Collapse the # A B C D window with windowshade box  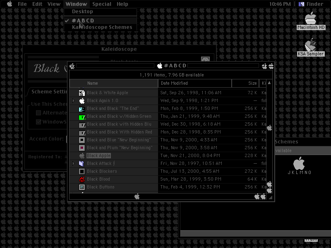pyautogui.click(x=271, y=66)
